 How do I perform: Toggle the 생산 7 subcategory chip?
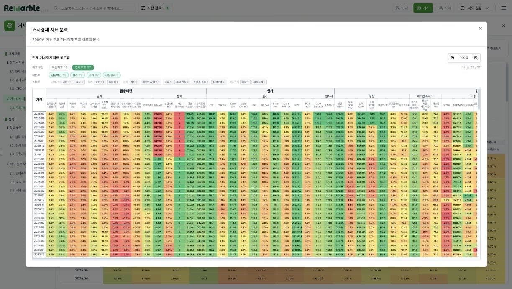[134, 82]
